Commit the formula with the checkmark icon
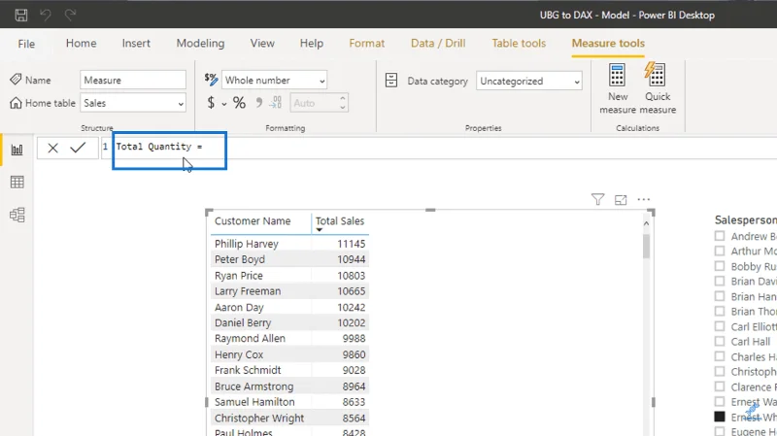Viewport: 777px width, 436px height. click(78, 148)
